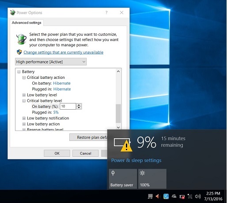Viewport: 227px width, 203px height.
Task: Click the settings list scroll up arrow
Action: click(x=118, y=71)
